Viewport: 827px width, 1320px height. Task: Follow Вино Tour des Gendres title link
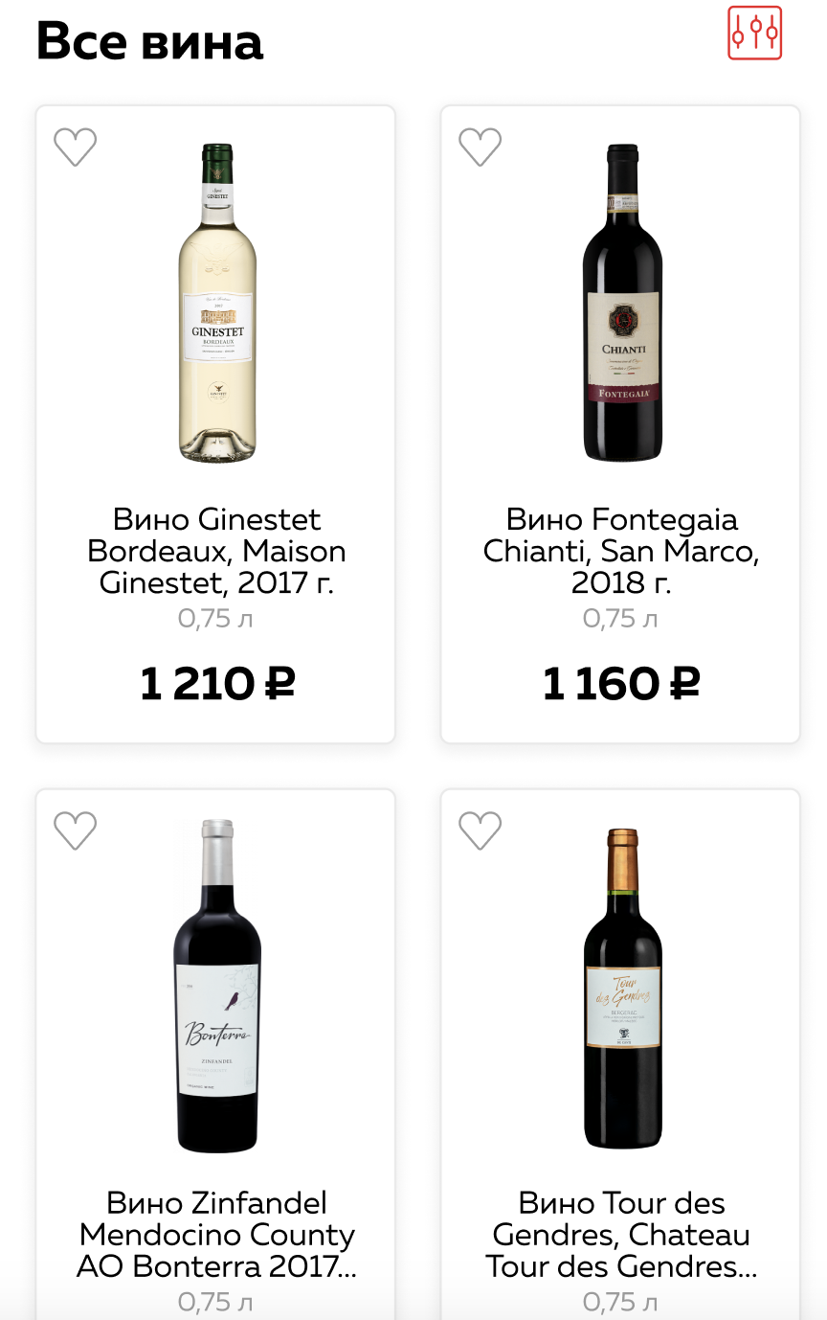tap(621, 1235)
